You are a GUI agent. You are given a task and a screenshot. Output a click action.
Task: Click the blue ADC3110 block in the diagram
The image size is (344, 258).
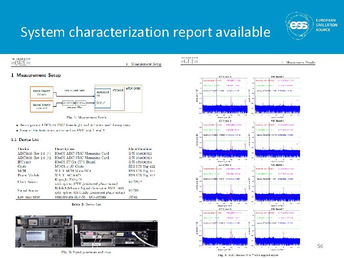[103, 98]
